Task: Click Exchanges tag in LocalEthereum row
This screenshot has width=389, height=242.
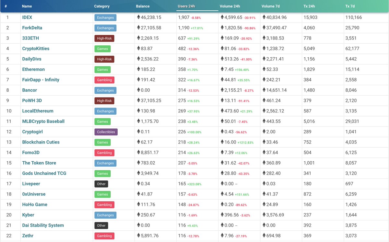Action: 105,111
